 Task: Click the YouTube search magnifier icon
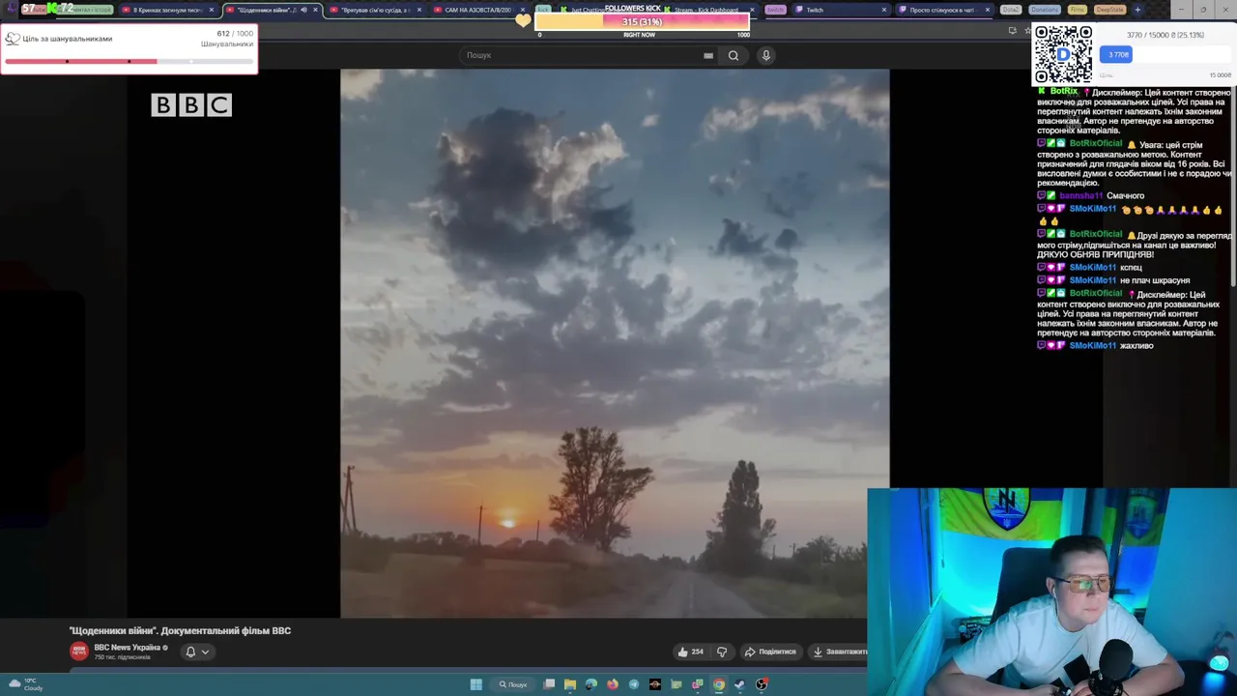734,55
